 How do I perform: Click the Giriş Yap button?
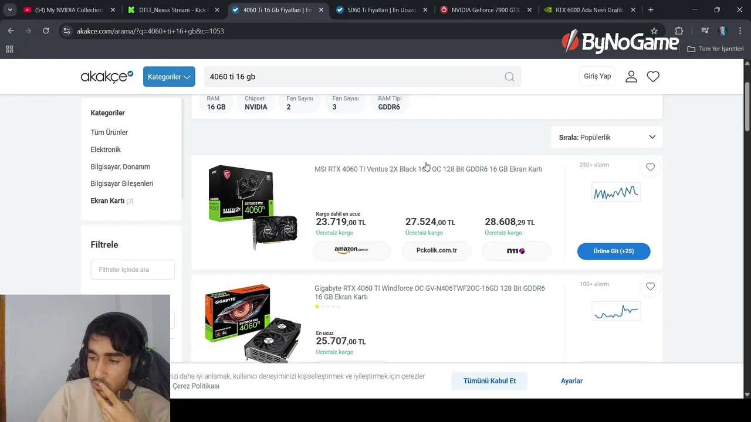(x=597, y=76)
